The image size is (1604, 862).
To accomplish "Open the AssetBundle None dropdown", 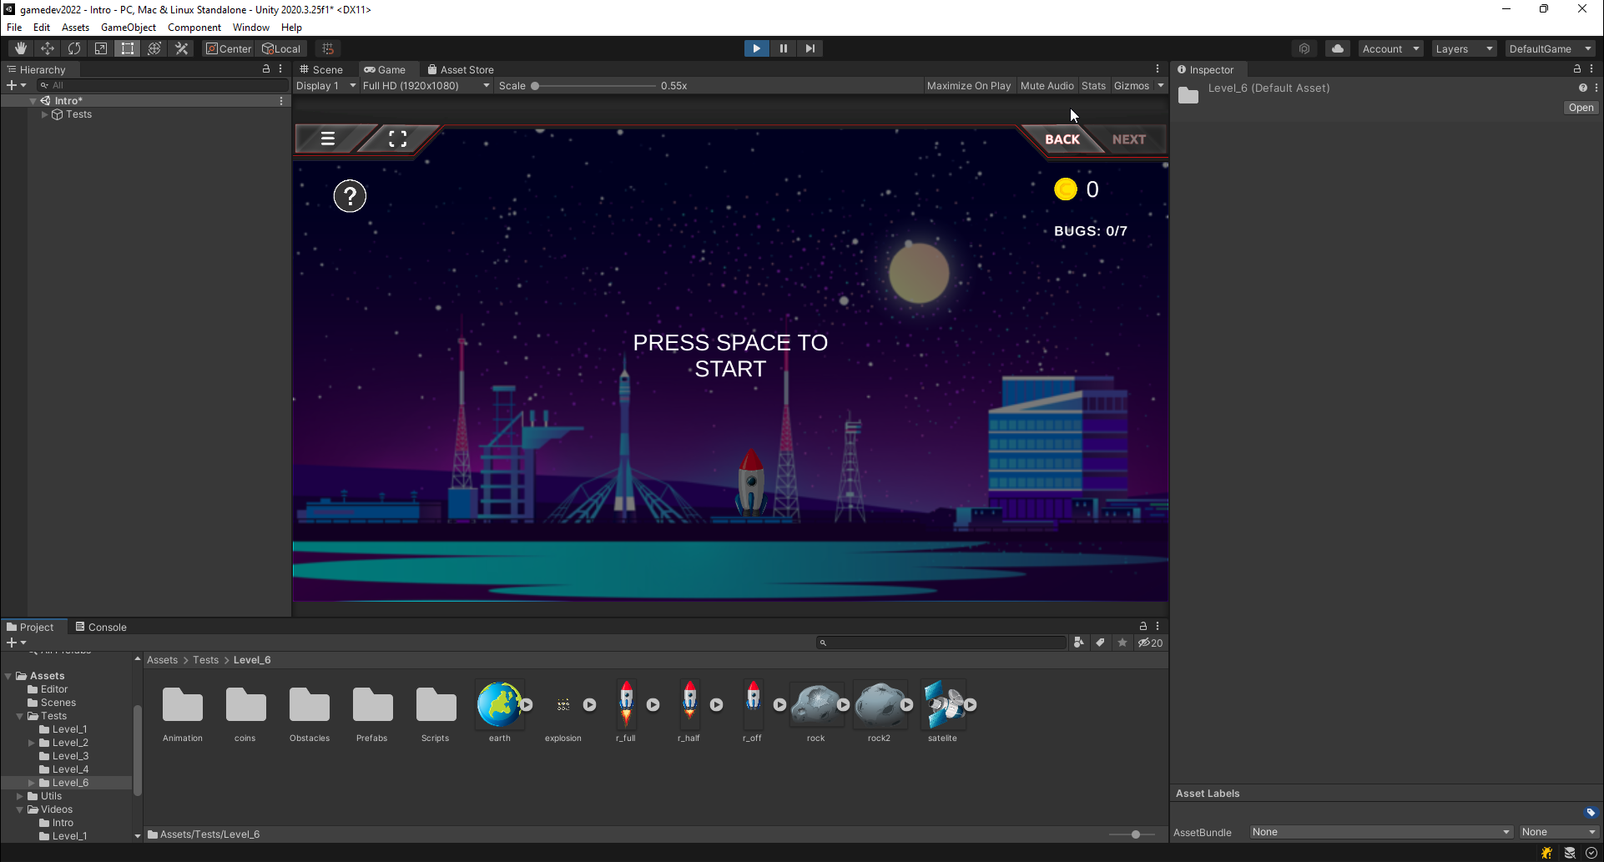I will [1381, 832].
